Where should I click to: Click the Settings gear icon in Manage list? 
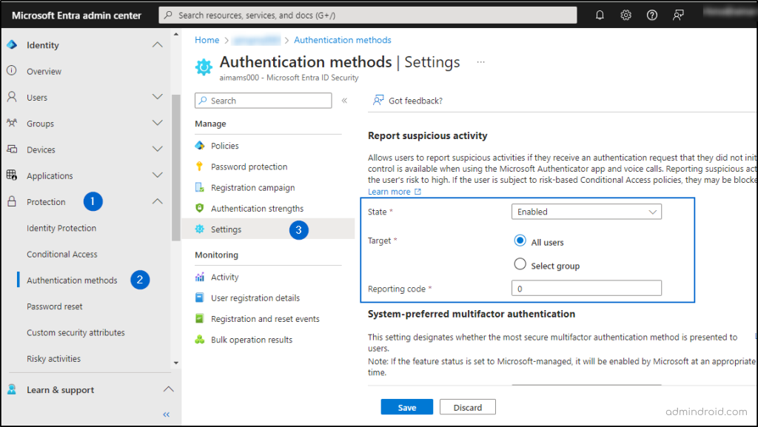coord(199,229)
